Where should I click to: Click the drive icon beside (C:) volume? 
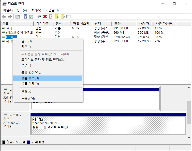[4, 28]
